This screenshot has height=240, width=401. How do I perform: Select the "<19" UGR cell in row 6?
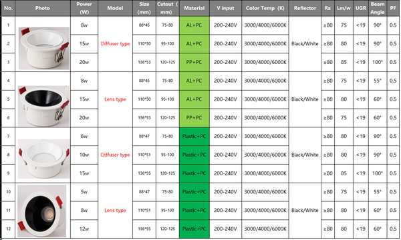coord(361,118)
